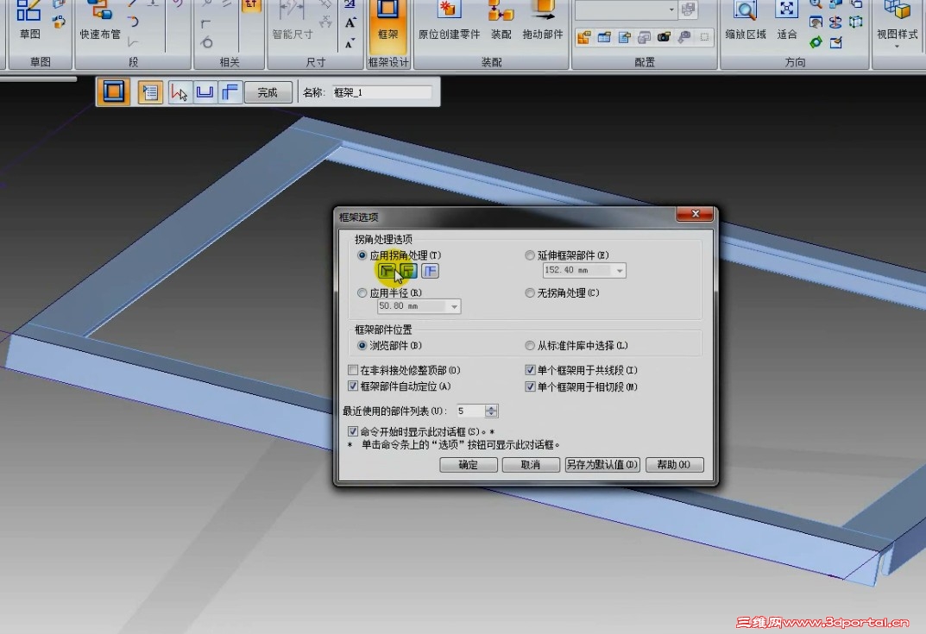Screen dimensions: 926x634
Task: Click the camera icon in 配置 group
Action: tap(664, 37)
